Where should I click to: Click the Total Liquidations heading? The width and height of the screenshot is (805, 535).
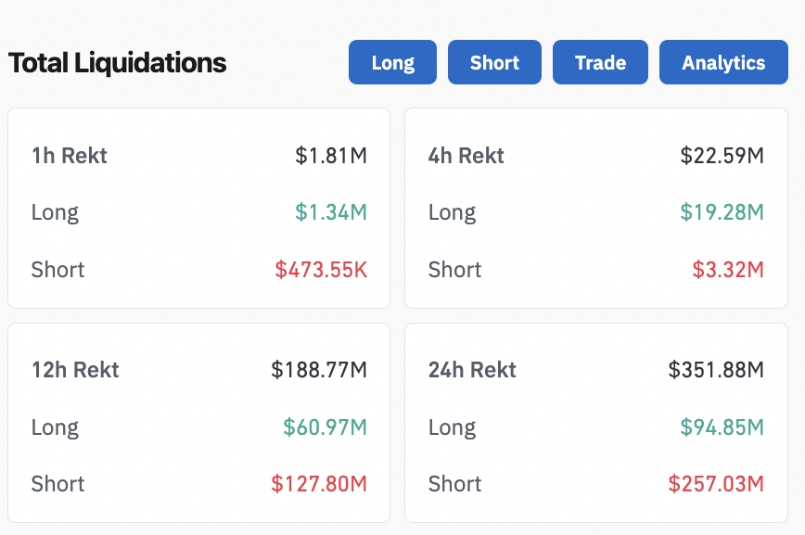tap(117, 63)
